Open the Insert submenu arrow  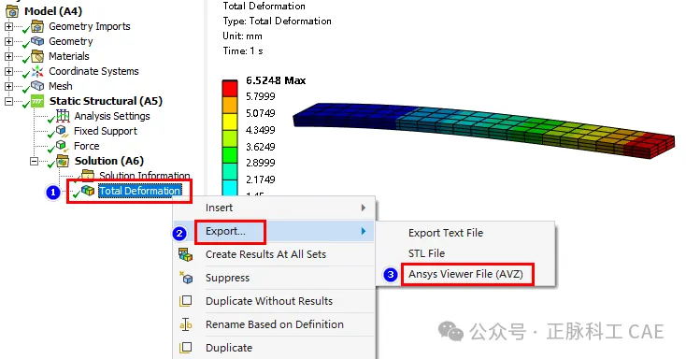click(x=364, y=208)
